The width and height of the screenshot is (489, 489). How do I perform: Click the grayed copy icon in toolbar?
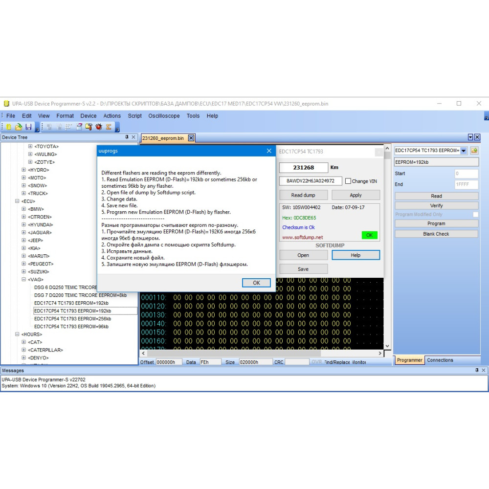click(x=49, y=127)
